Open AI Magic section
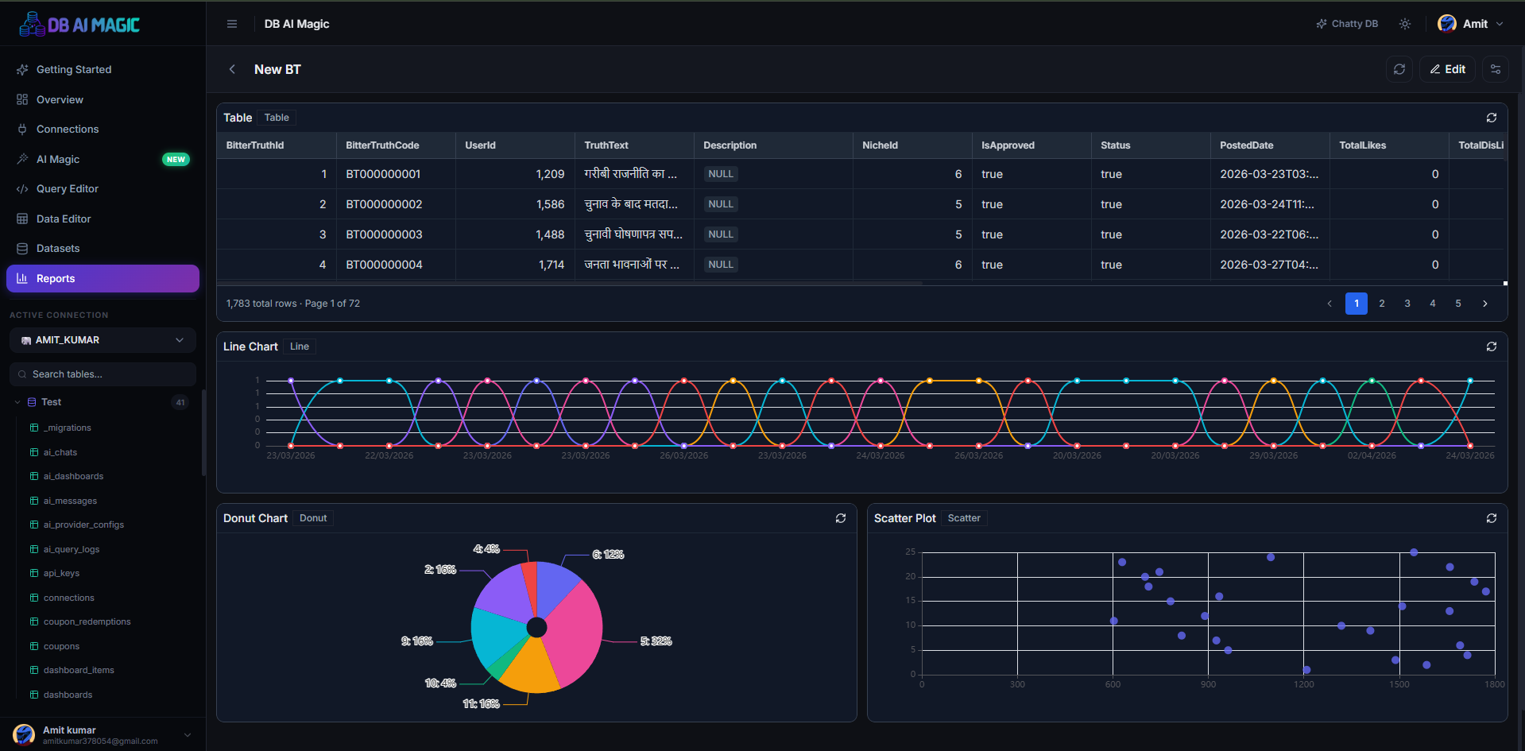 103,159
